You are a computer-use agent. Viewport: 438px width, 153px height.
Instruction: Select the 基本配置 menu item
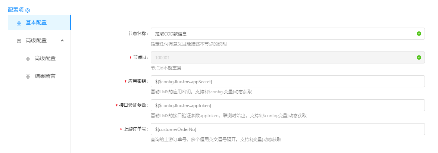coord(36,22)
